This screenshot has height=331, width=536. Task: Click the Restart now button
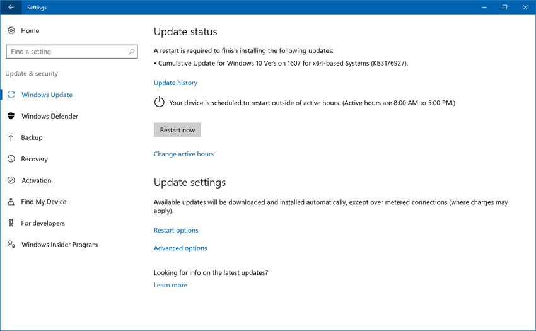coord(177,130)
